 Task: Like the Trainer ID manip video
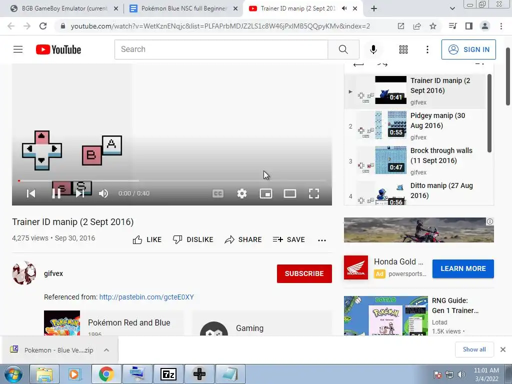[147, 239]
